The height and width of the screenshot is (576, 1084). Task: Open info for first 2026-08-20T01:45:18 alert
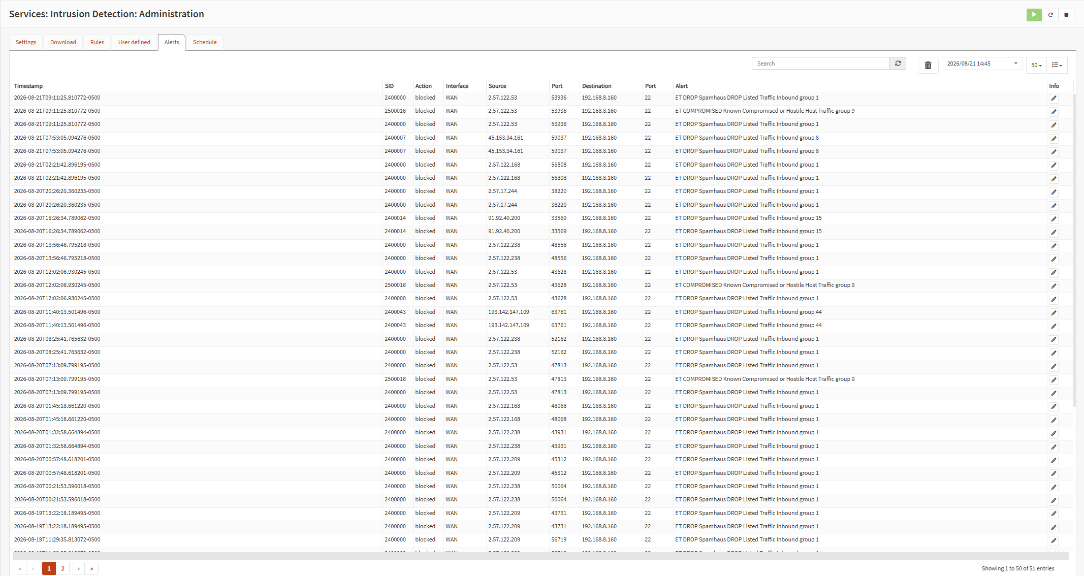click(x=1054, y=407)
